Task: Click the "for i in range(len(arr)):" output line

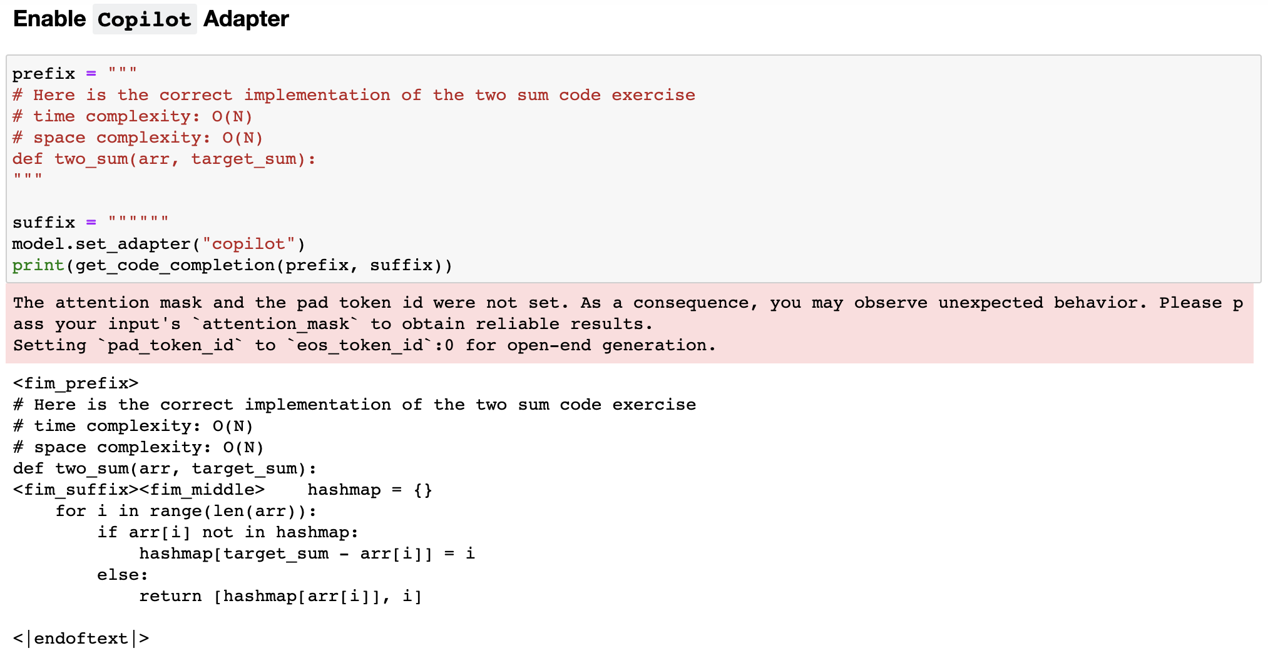Action: (186, 511)
